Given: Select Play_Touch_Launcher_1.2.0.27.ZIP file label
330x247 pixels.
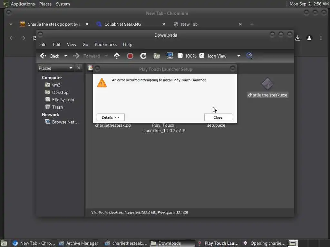Looking at the screenshot, I should click(x=164, y=128).
